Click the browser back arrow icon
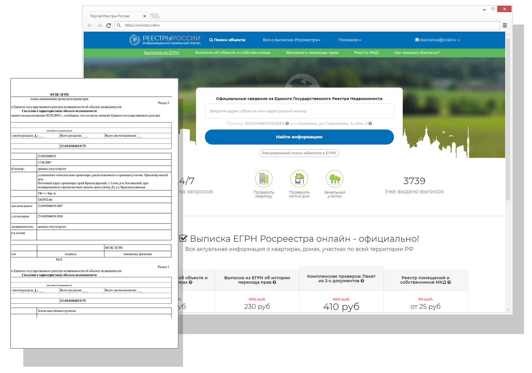Screen dimensions: 532x373 90,26
